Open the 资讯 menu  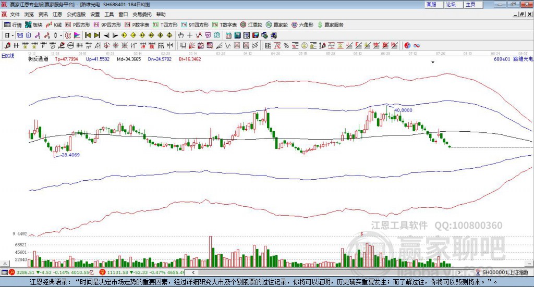coord(43,14)
